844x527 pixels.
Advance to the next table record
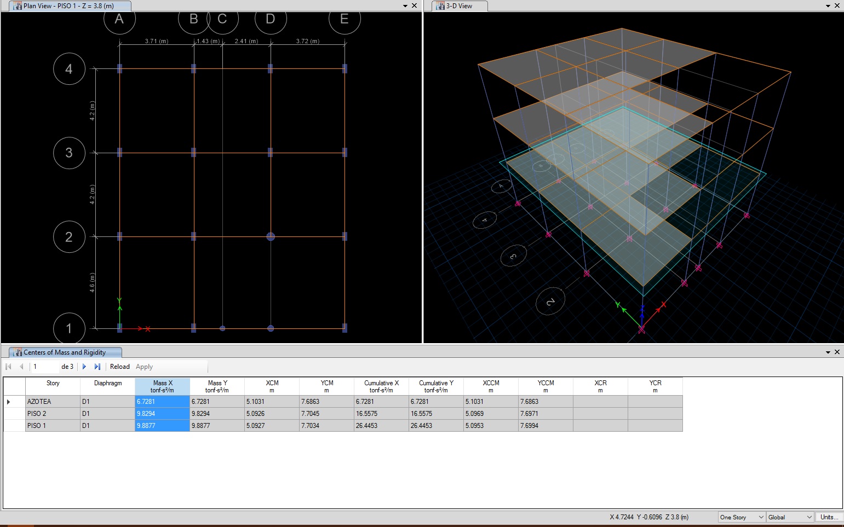[84, 367]
